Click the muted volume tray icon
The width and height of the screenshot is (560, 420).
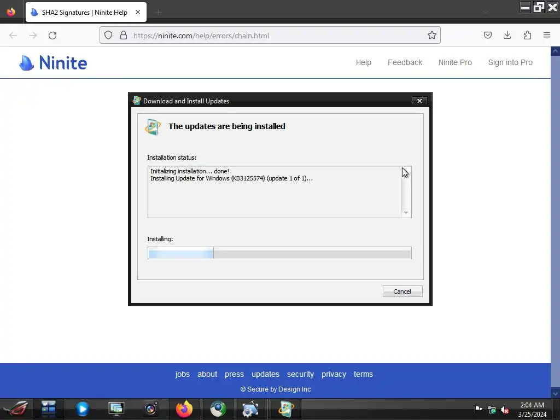coord(505,410)
